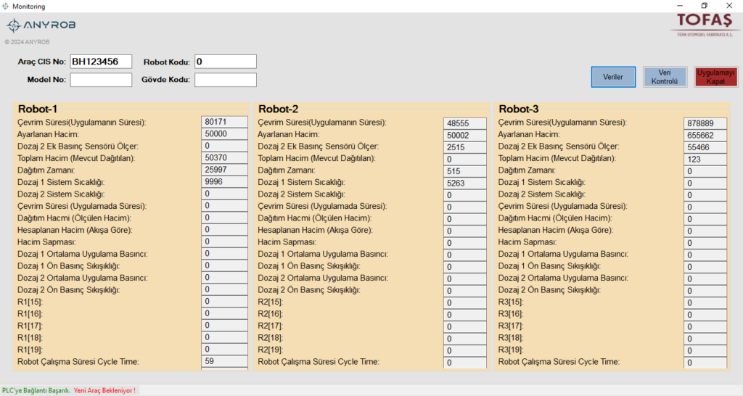Select Robot-2 Çevrim Süresi value 48555
This screenshot has width=743, height=396.
pos(466,123)
